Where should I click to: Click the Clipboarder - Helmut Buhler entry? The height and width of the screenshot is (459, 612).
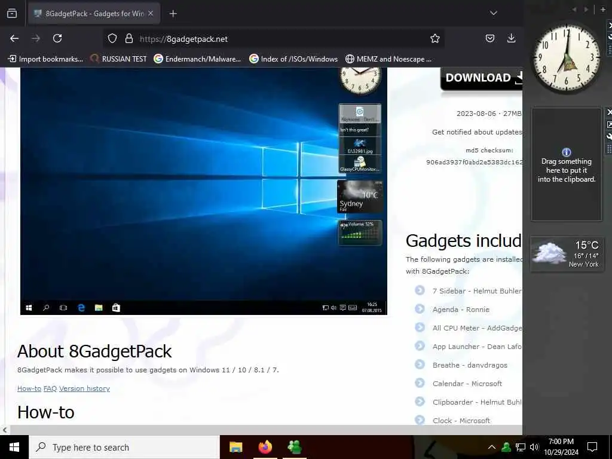(477, 402)
